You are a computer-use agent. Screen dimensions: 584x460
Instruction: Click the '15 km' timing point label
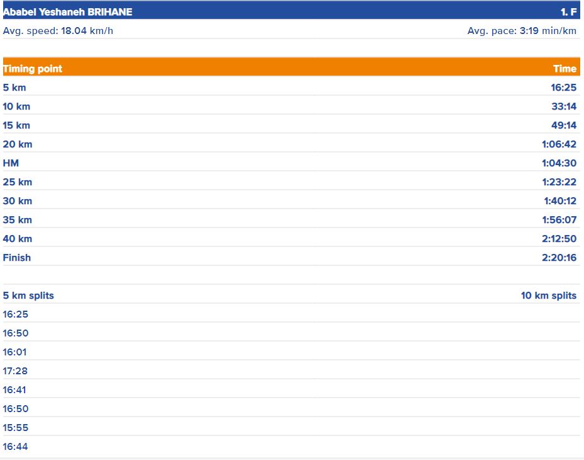(16, 125)
